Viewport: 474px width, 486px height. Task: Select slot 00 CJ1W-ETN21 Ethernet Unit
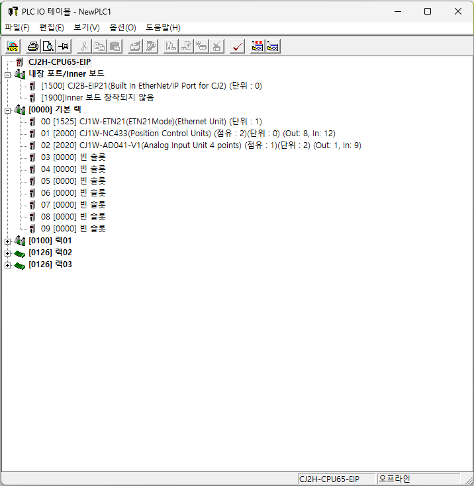pos(152,122)
